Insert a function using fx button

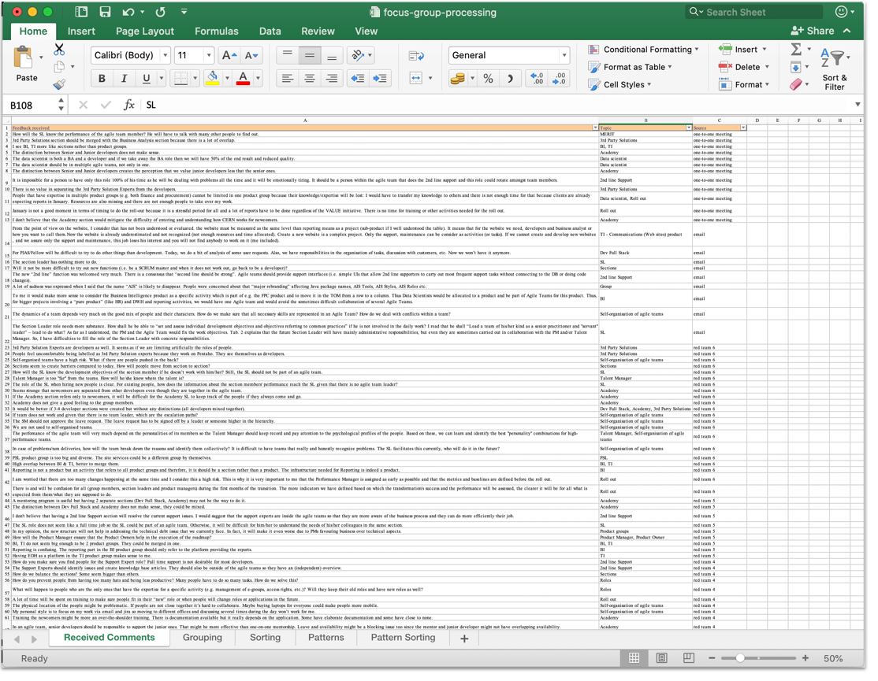coord(128,105)
